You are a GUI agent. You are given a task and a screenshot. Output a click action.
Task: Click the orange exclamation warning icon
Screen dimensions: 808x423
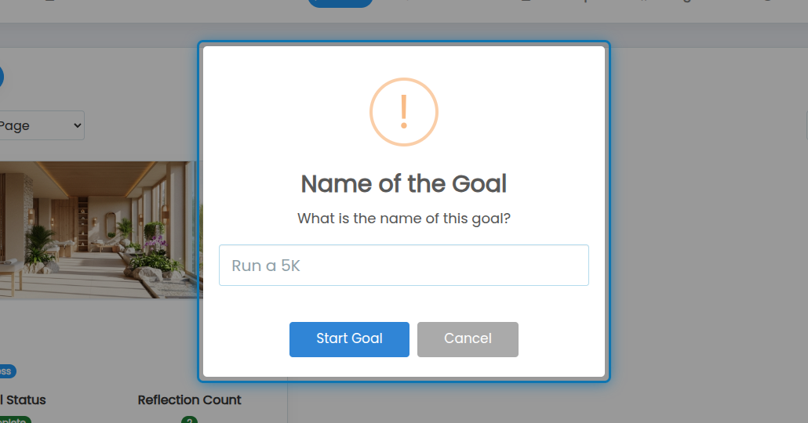(404, 112)
